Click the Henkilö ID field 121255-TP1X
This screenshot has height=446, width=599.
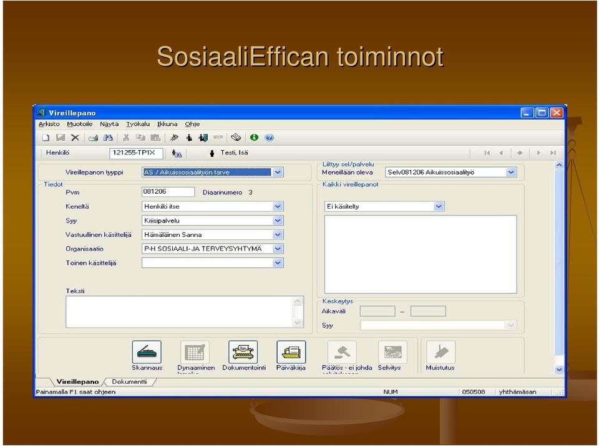(x=136, y=153)
